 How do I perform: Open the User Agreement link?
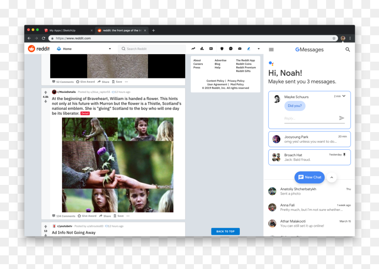point(217,85)
